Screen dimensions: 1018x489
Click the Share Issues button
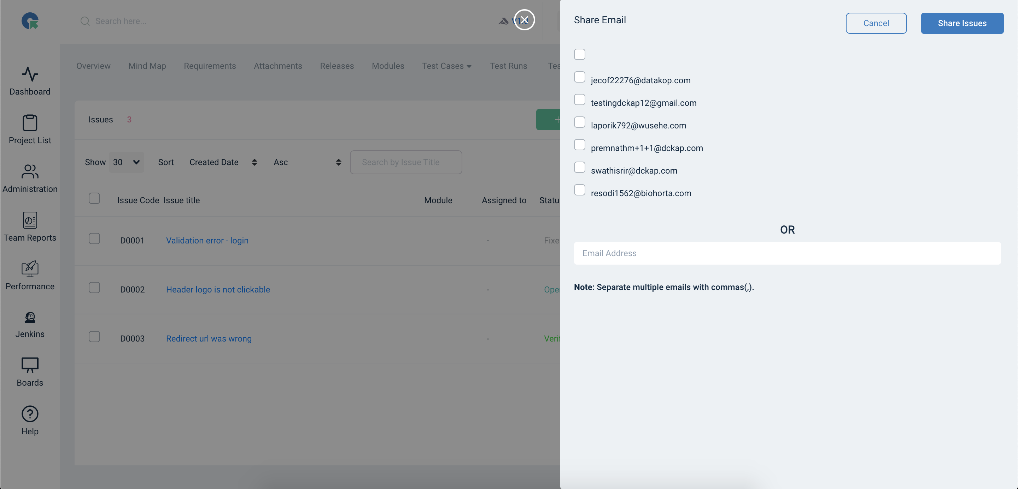[962, 23]
